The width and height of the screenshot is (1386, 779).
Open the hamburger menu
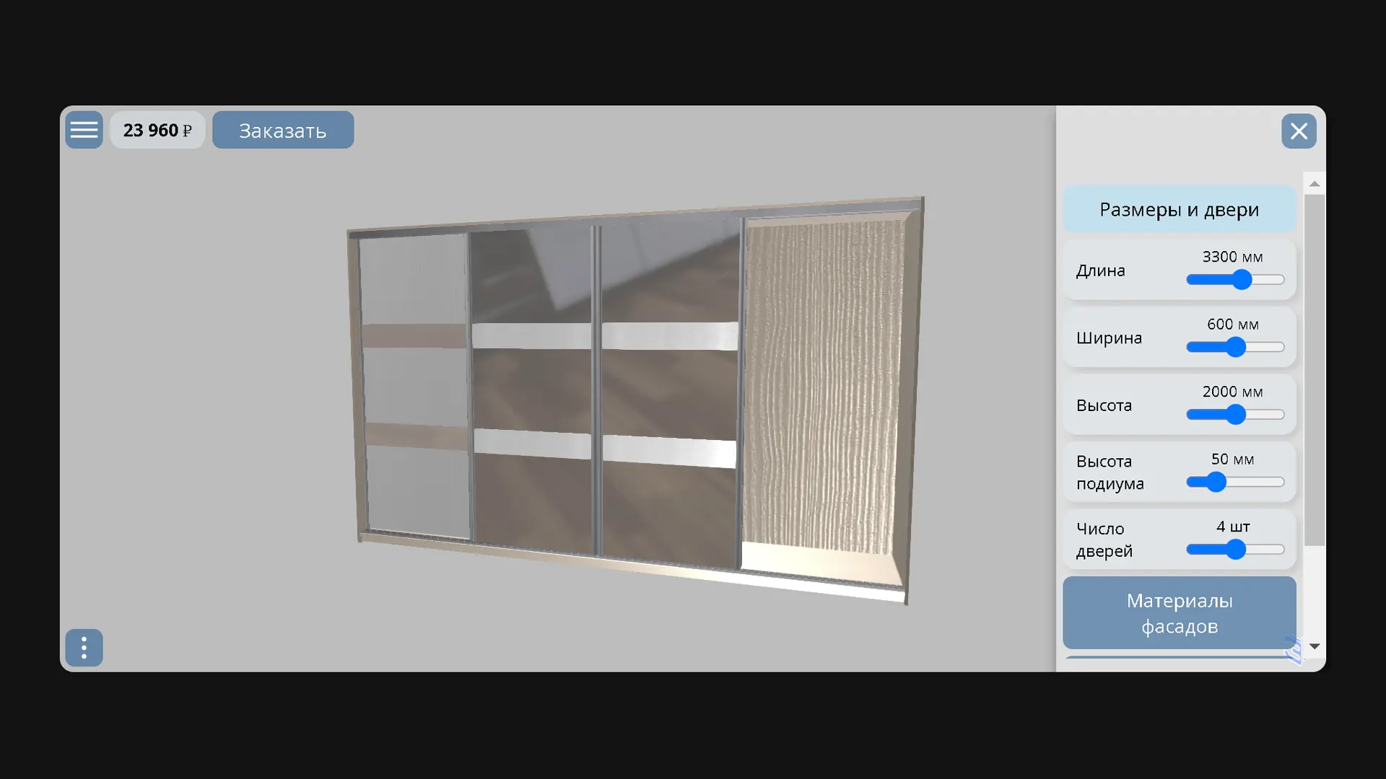(84, 130)
